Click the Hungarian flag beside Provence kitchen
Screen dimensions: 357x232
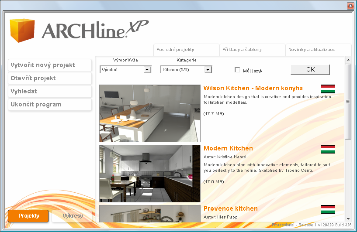328,209
